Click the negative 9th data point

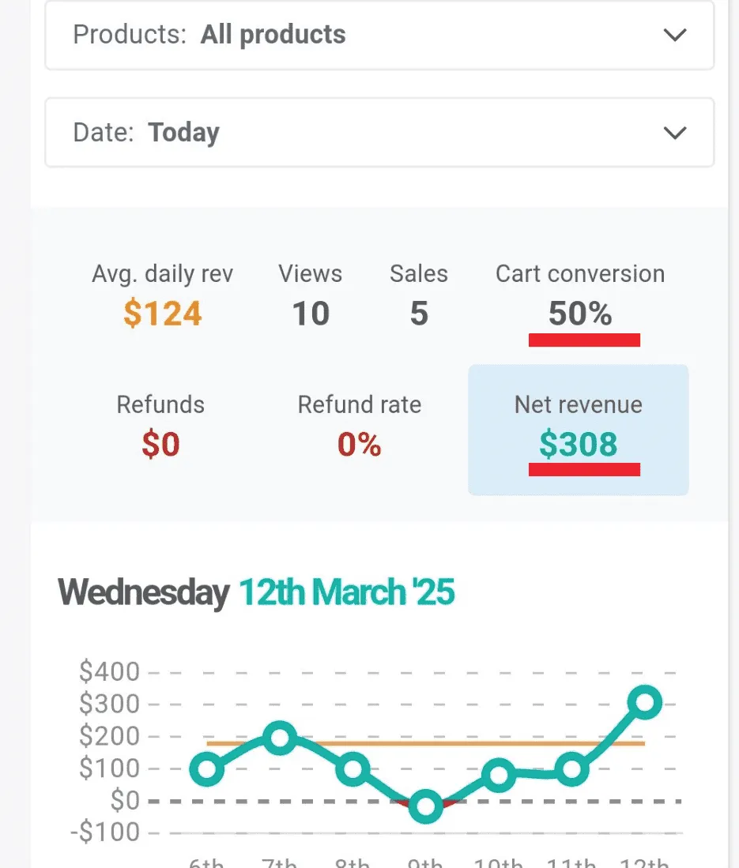point(425,806)
